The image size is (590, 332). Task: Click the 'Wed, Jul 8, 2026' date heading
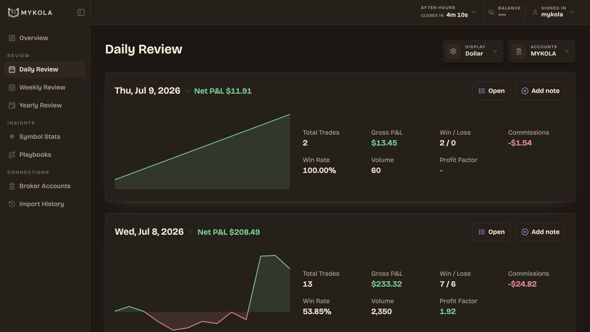click(149, 231)
